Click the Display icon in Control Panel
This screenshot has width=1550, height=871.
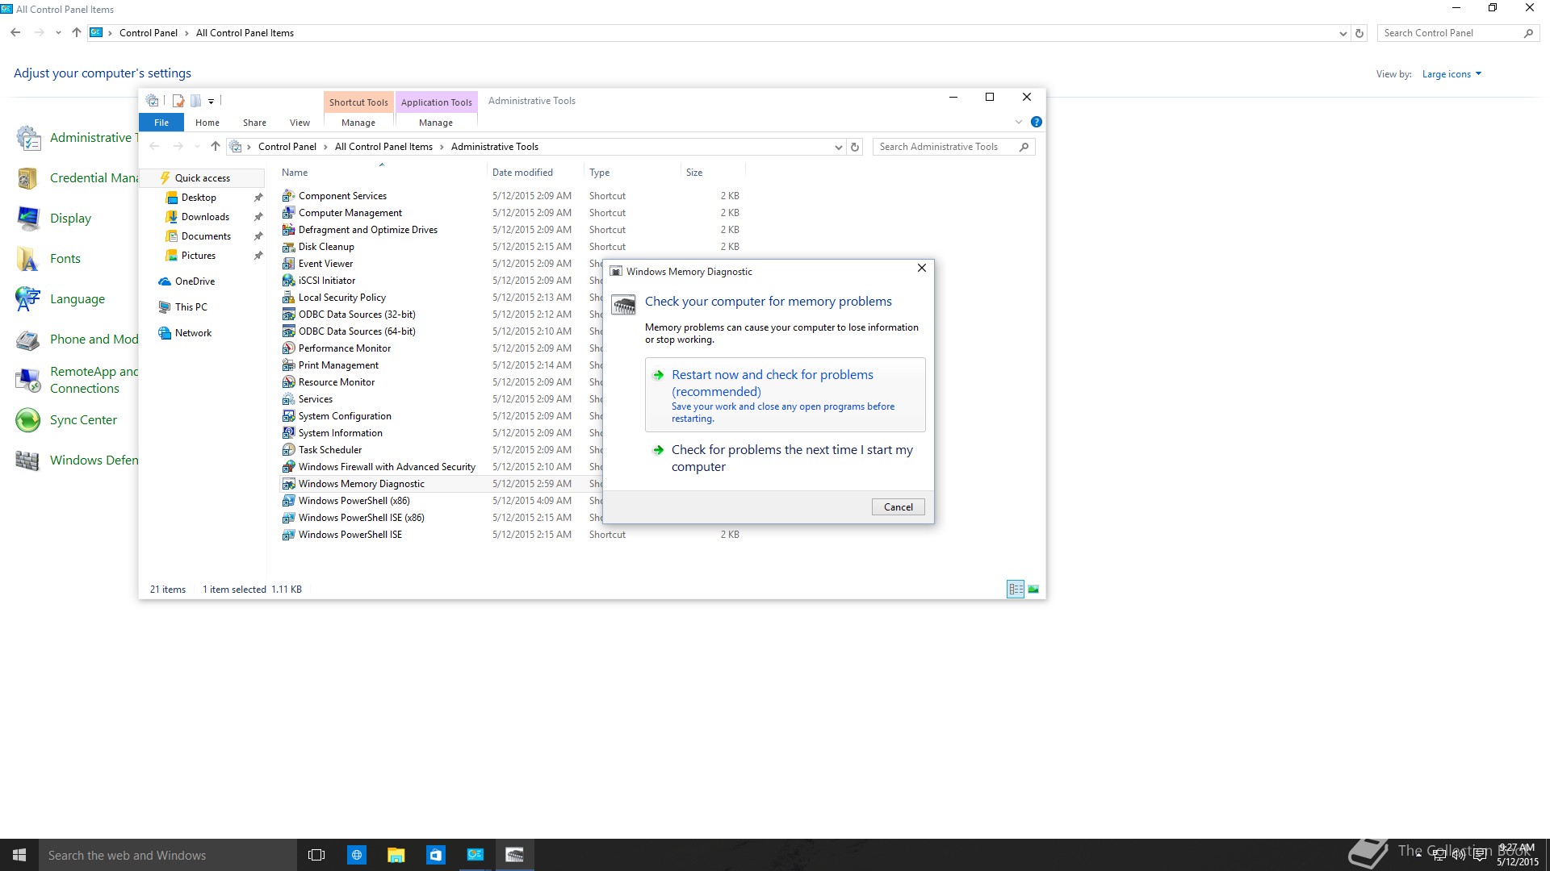click(28, 219)
